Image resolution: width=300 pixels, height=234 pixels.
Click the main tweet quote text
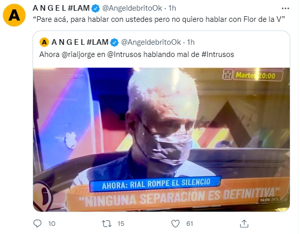click(x=159, y=19)
